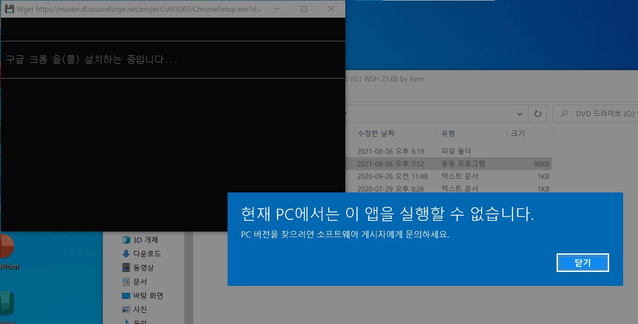The width and height of the screenshot is (638, 324).
Task: Select the 3D 개체 folder icon in the sidebar
Action: point(126,240)
